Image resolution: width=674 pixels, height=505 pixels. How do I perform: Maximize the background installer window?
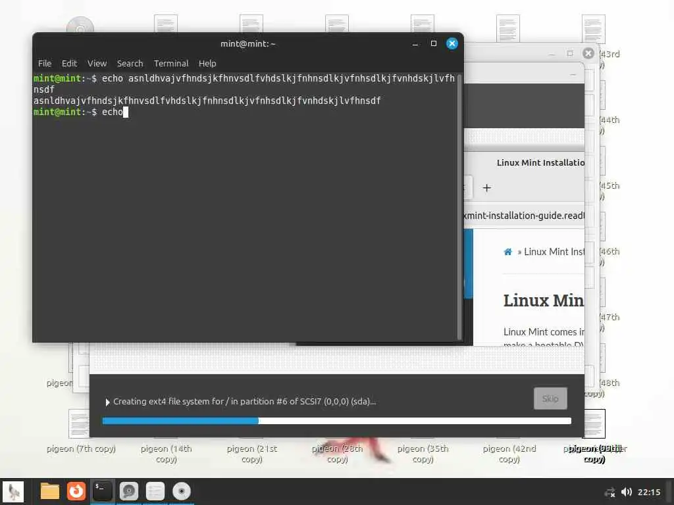(x=570, y=54)
